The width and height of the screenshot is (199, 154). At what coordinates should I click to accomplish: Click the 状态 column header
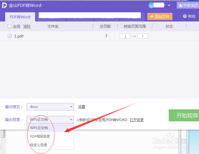[169, 26]
